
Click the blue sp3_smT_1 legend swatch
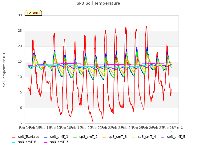pos(46,137)
